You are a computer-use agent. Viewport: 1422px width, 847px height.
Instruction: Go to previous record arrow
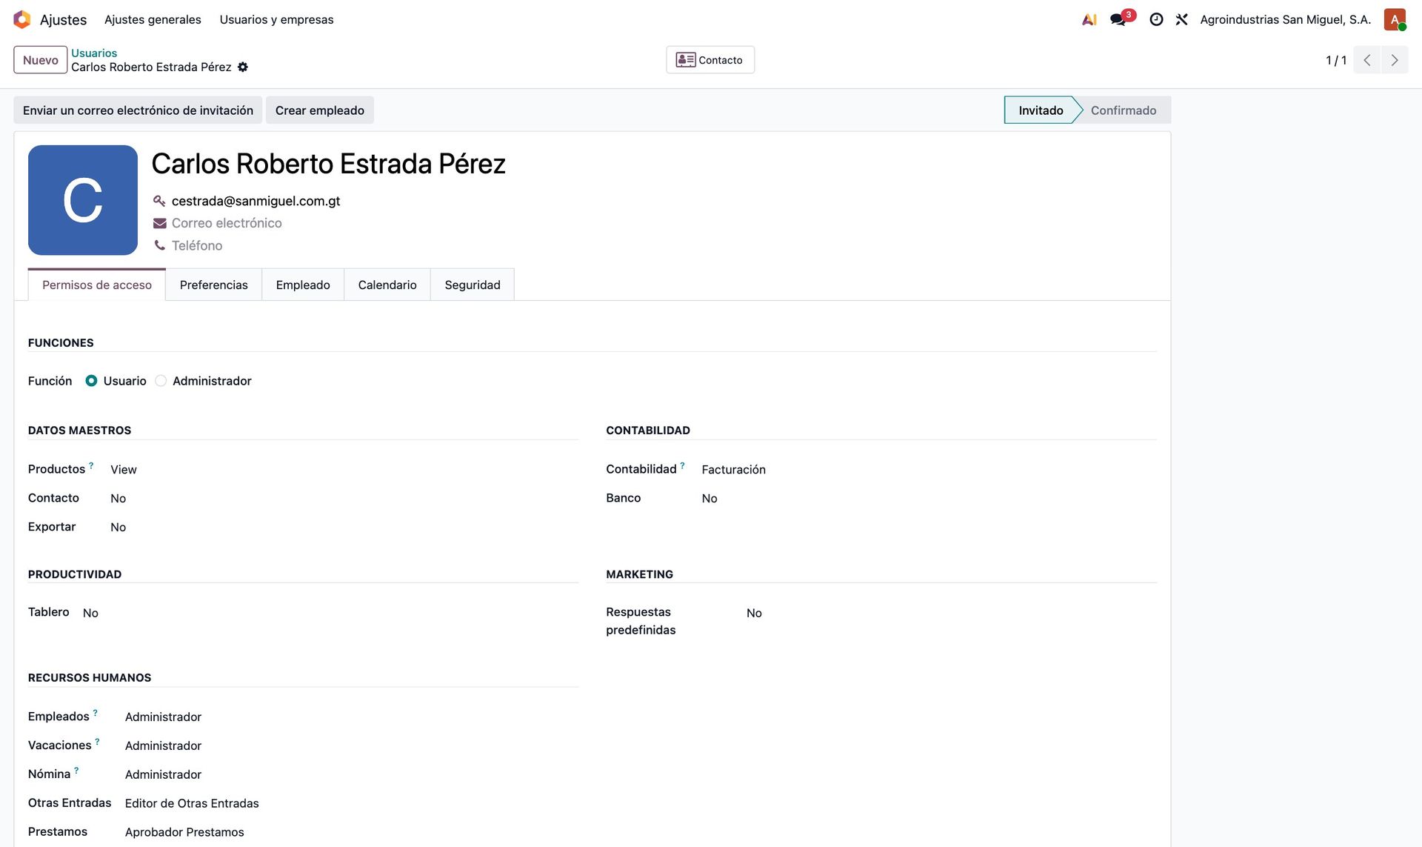[x=1367, y=60]
